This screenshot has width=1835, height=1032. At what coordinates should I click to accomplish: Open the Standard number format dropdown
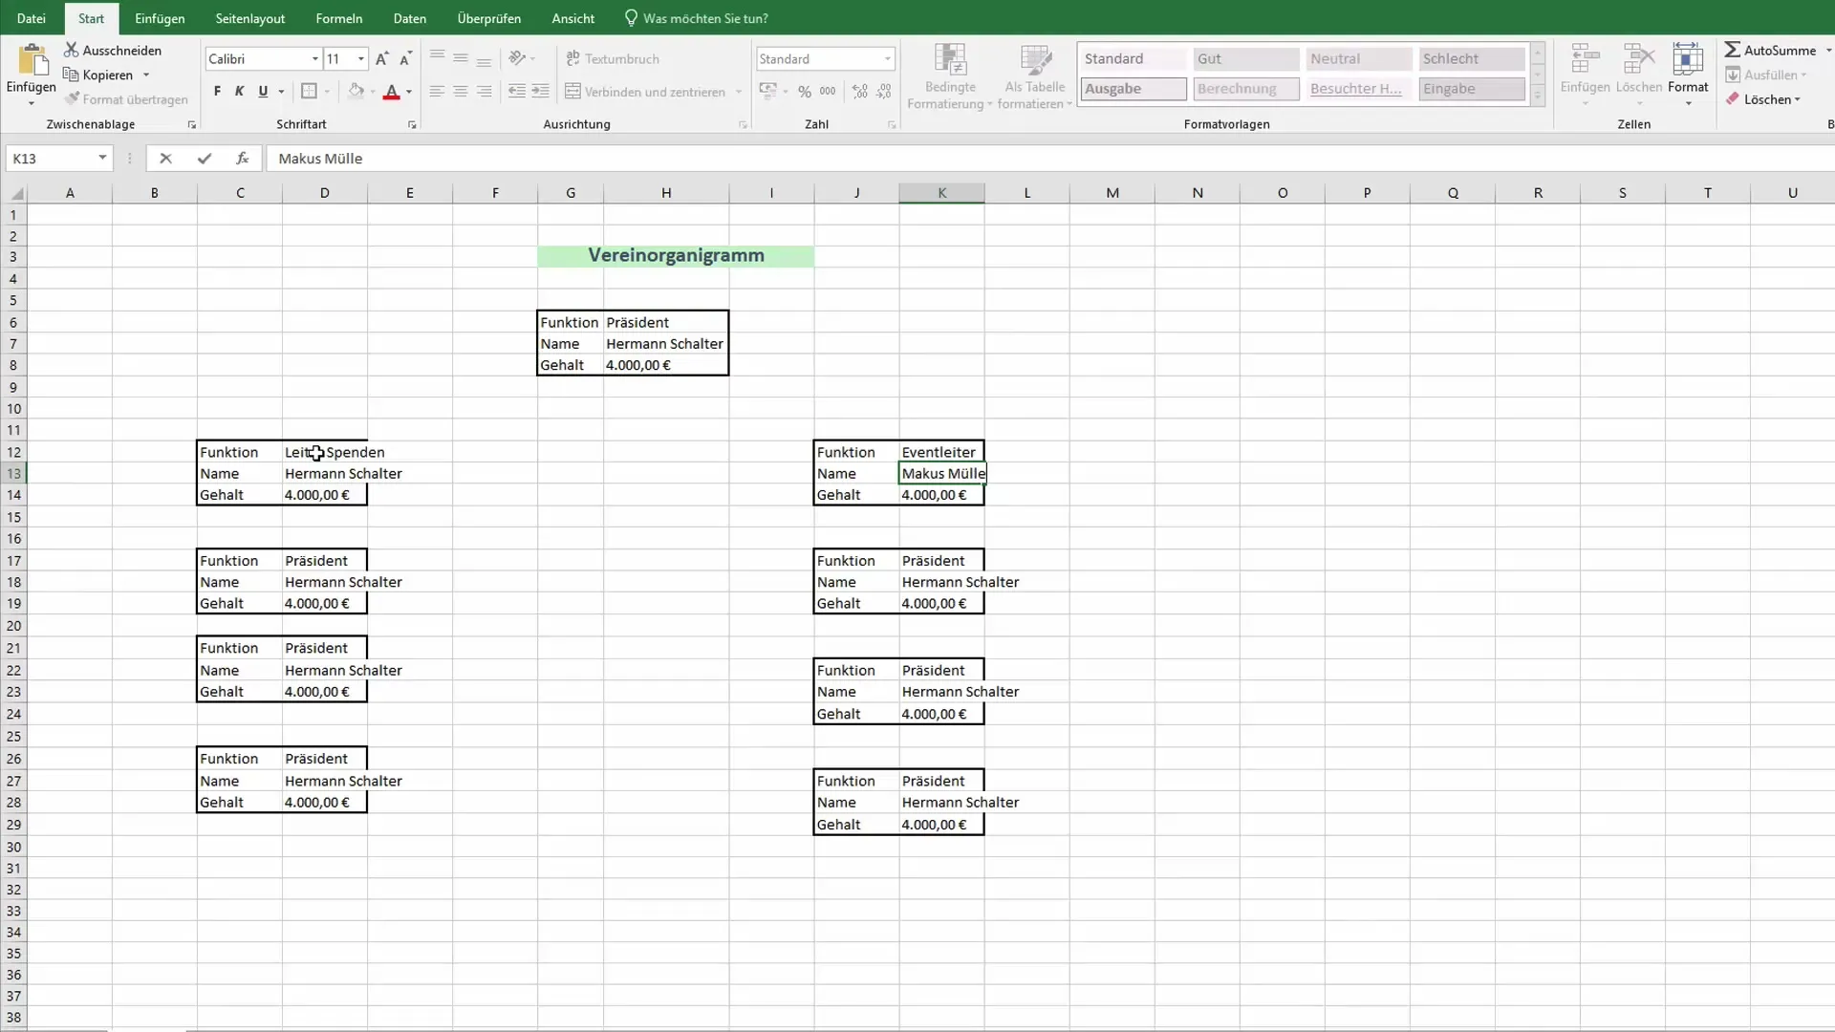887,59
